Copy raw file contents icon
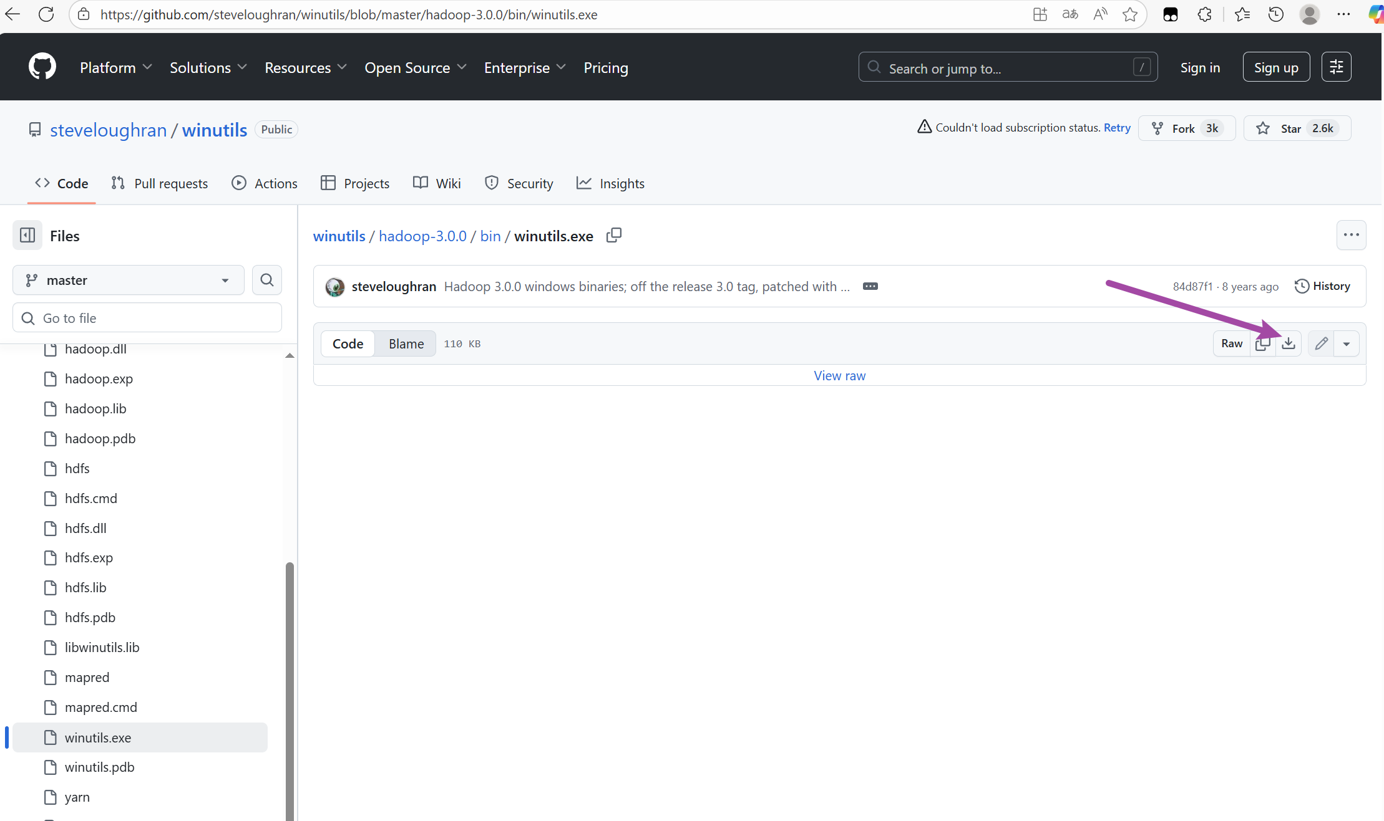The image size is (1384, 821). click(x=1262, y=343)
